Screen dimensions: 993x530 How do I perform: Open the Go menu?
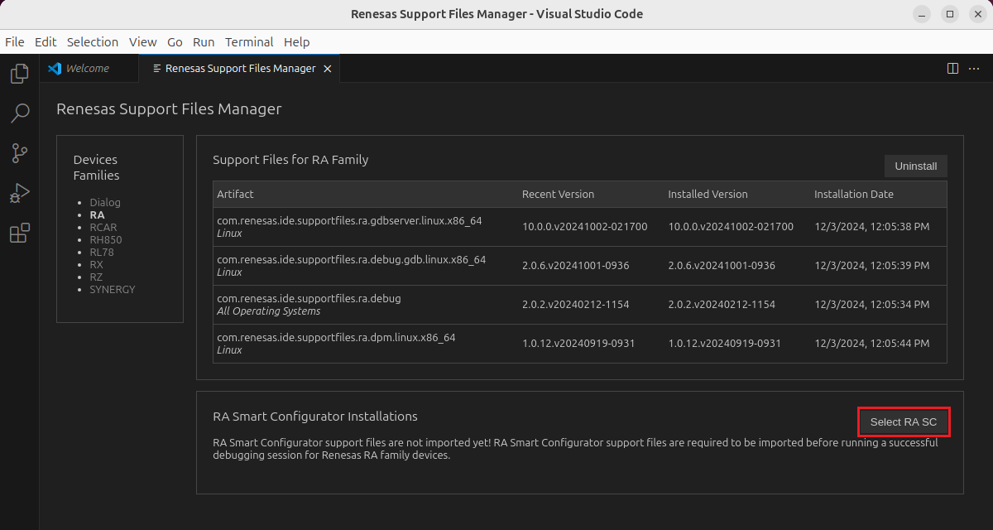175,42
